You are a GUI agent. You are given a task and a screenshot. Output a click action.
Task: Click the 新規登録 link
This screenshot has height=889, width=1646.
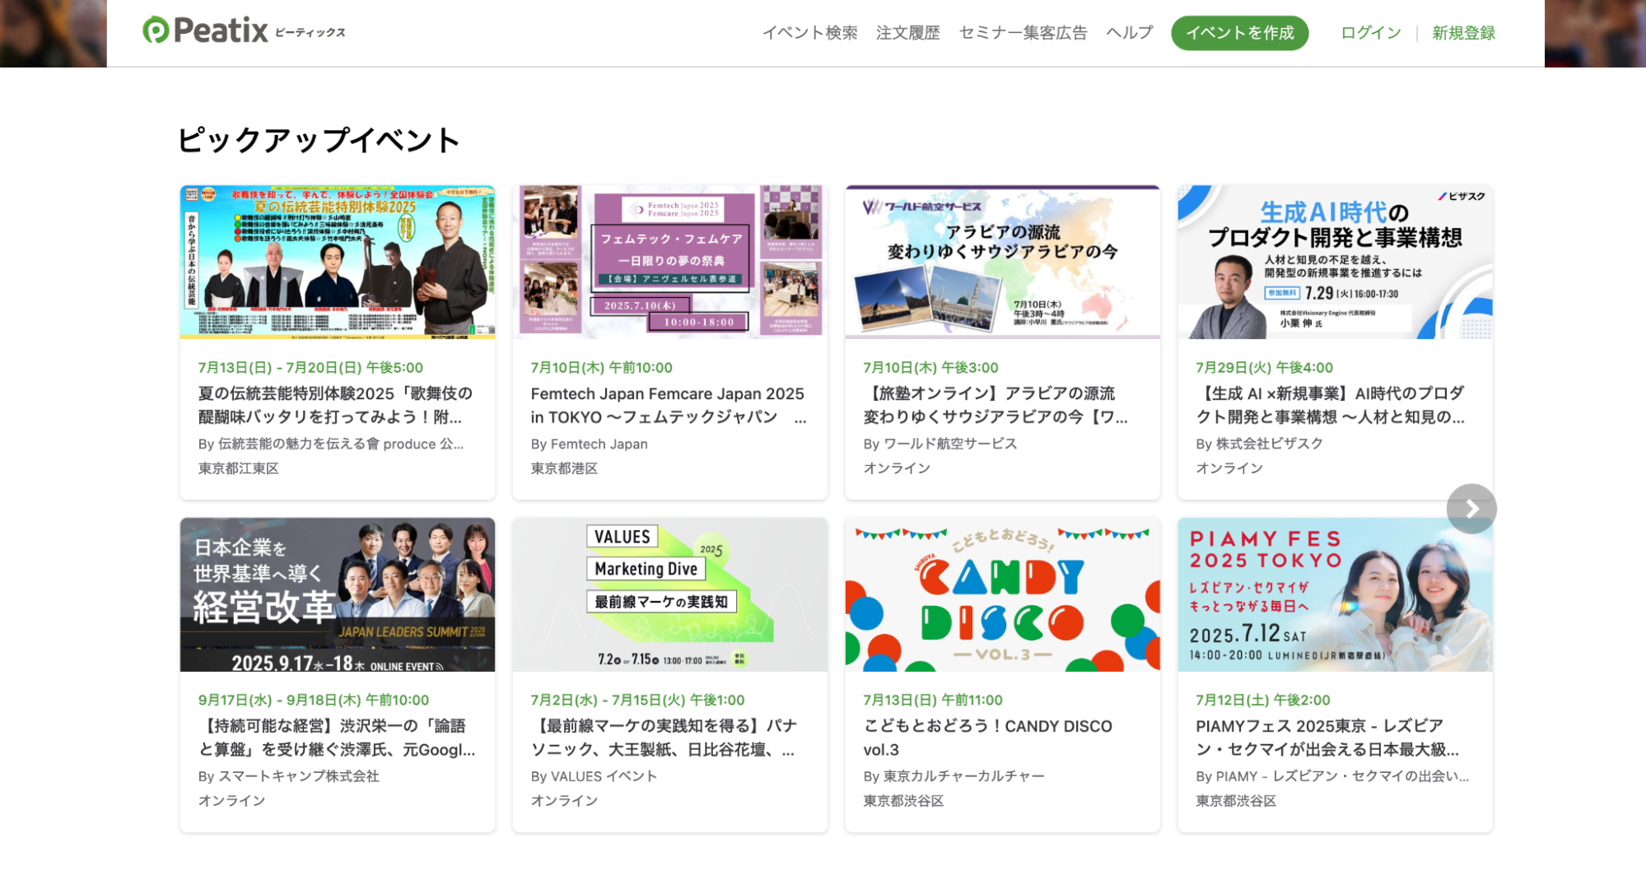pos(1463,33)
